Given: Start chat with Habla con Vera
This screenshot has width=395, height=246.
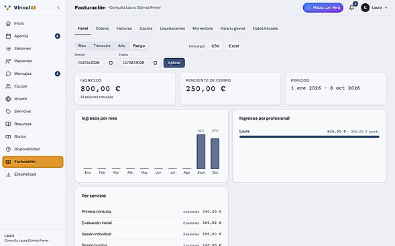Looking at the screenshot, I should (x=323, y=7).
